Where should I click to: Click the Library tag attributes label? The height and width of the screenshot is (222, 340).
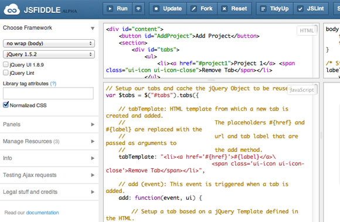tap(26, 84)
